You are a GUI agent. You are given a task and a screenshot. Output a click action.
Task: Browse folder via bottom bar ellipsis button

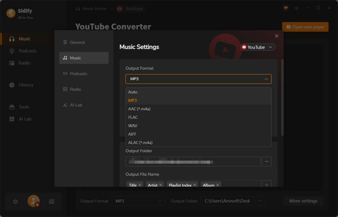coord(260,201)
